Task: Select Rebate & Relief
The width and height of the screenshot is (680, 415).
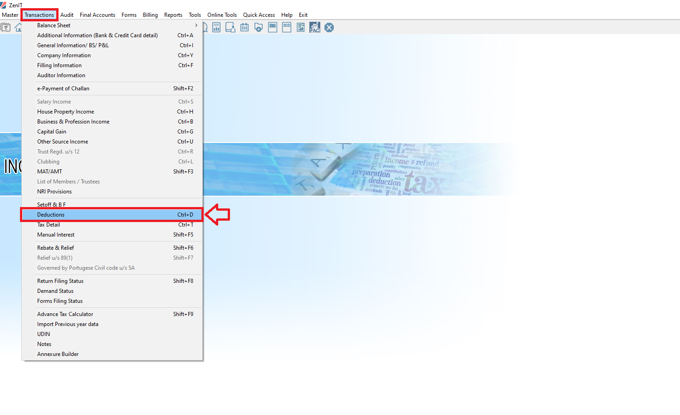Action: [x=112, y=248]
